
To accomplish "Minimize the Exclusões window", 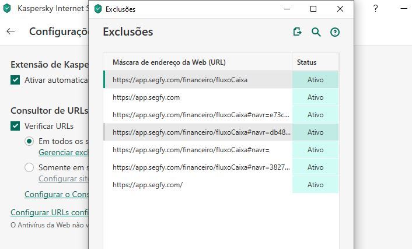I will click(x=287, y=9).
